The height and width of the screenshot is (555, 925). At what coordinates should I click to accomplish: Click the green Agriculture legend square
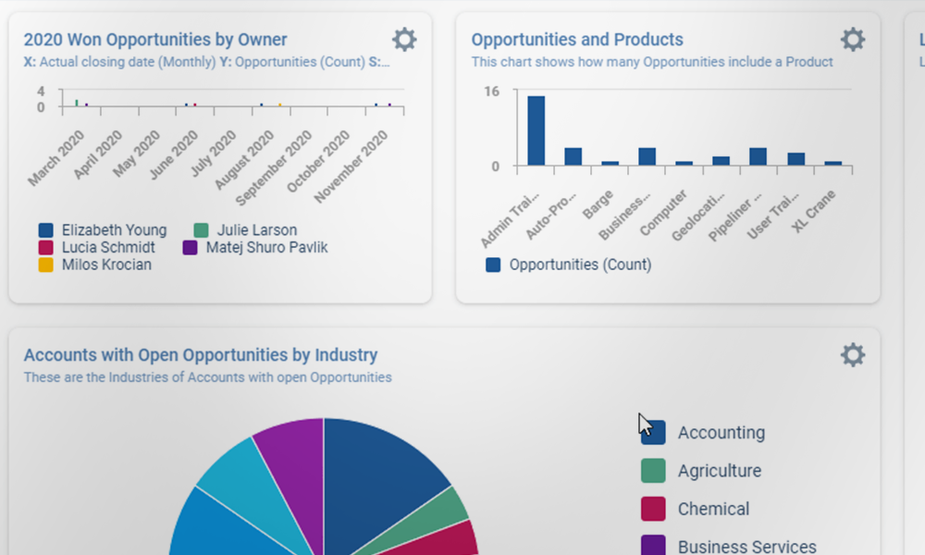[653, 471]
